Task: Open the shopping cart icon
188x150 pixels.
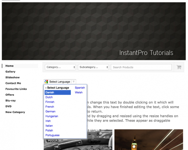Action: pyautogui.click(x=179, y=67)
